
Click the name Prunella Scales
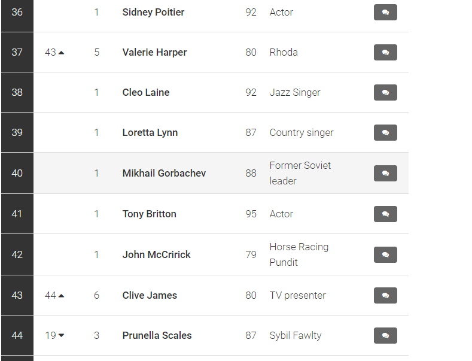click(x=157, y=335)
